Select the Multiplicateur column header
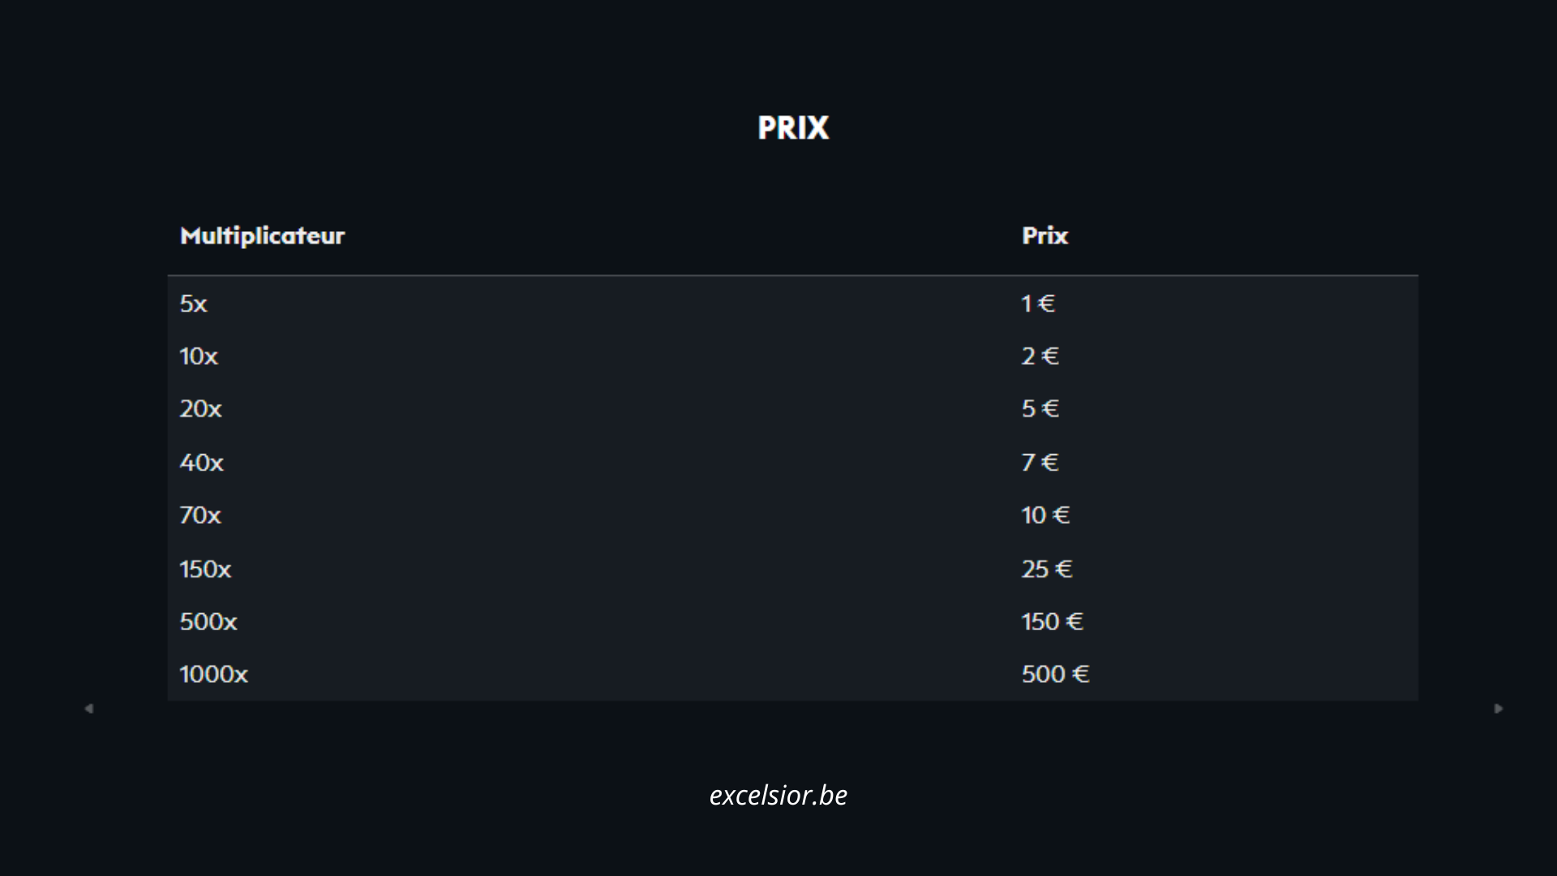Screen dimensions: 1557x876 click(262, 236)
